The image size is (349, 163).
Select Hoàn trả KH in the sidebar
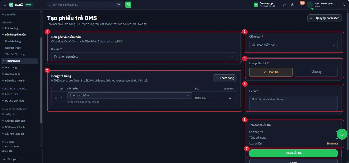(20, 61)
